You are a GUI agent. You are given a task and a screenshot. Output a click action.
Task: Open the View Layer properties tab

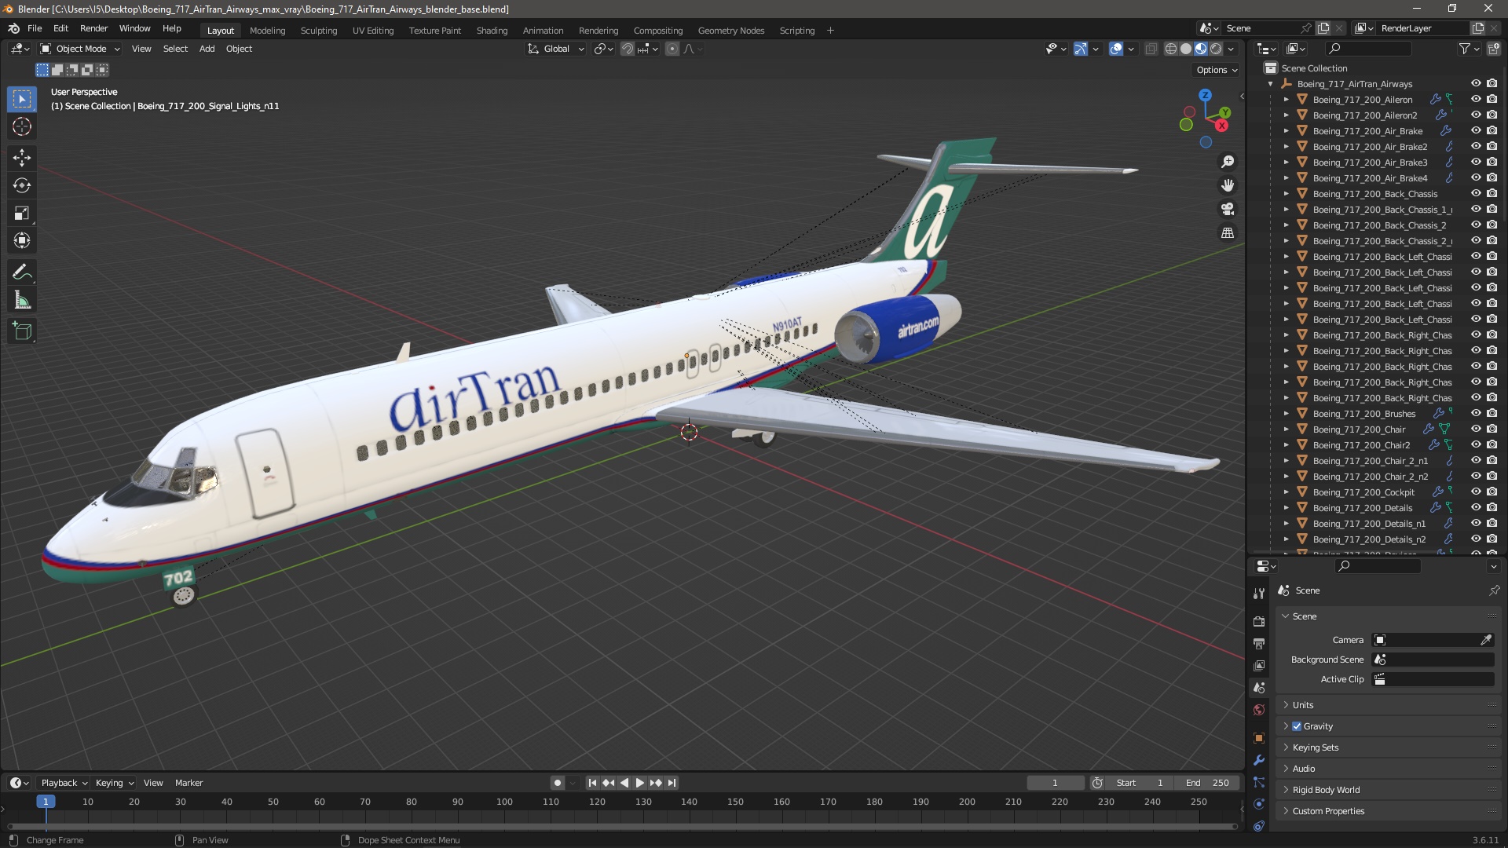click(x=1259, y=665)
